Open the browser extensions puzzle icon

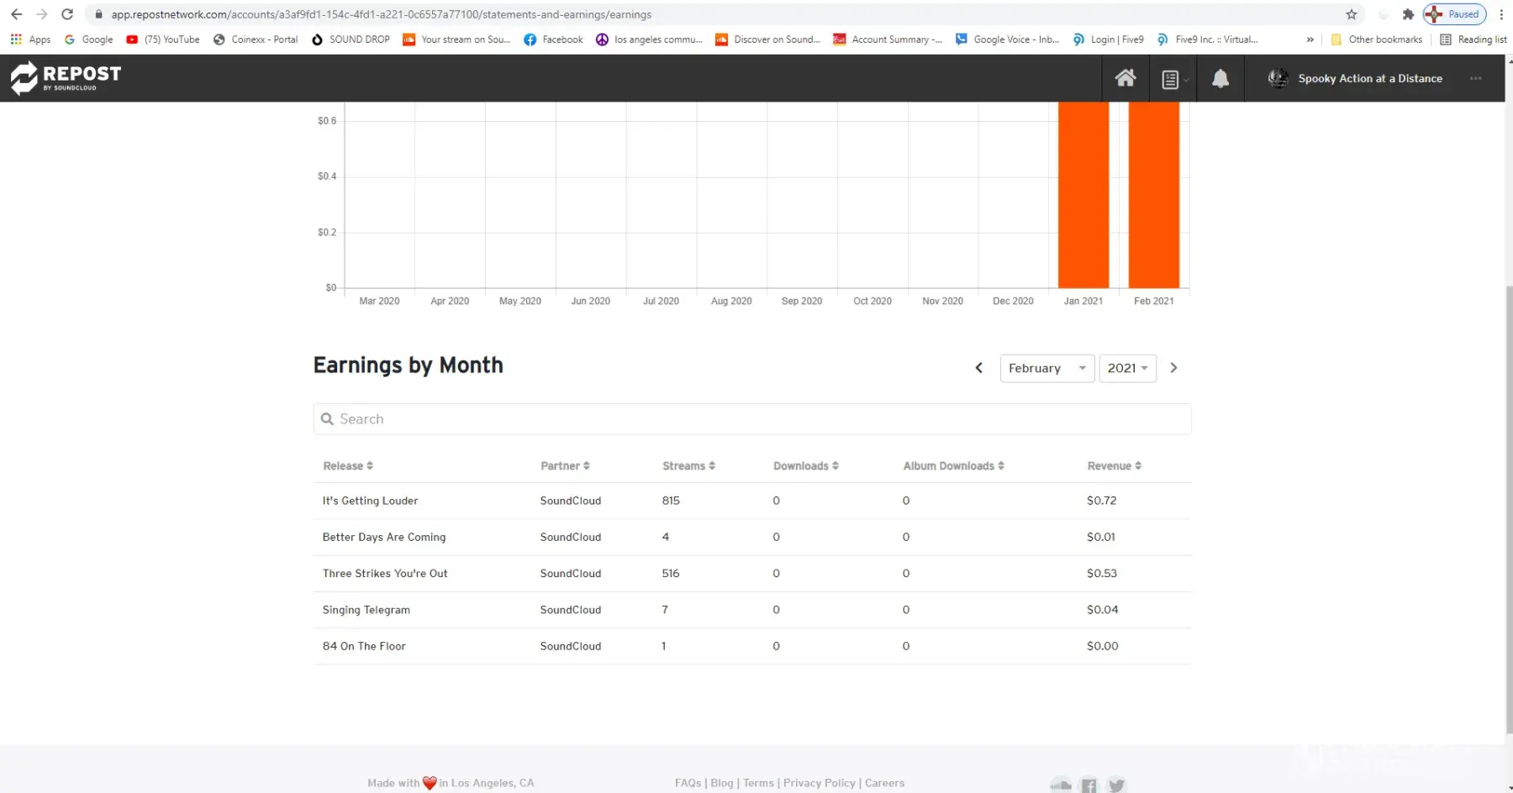(x=1408, y=14)
